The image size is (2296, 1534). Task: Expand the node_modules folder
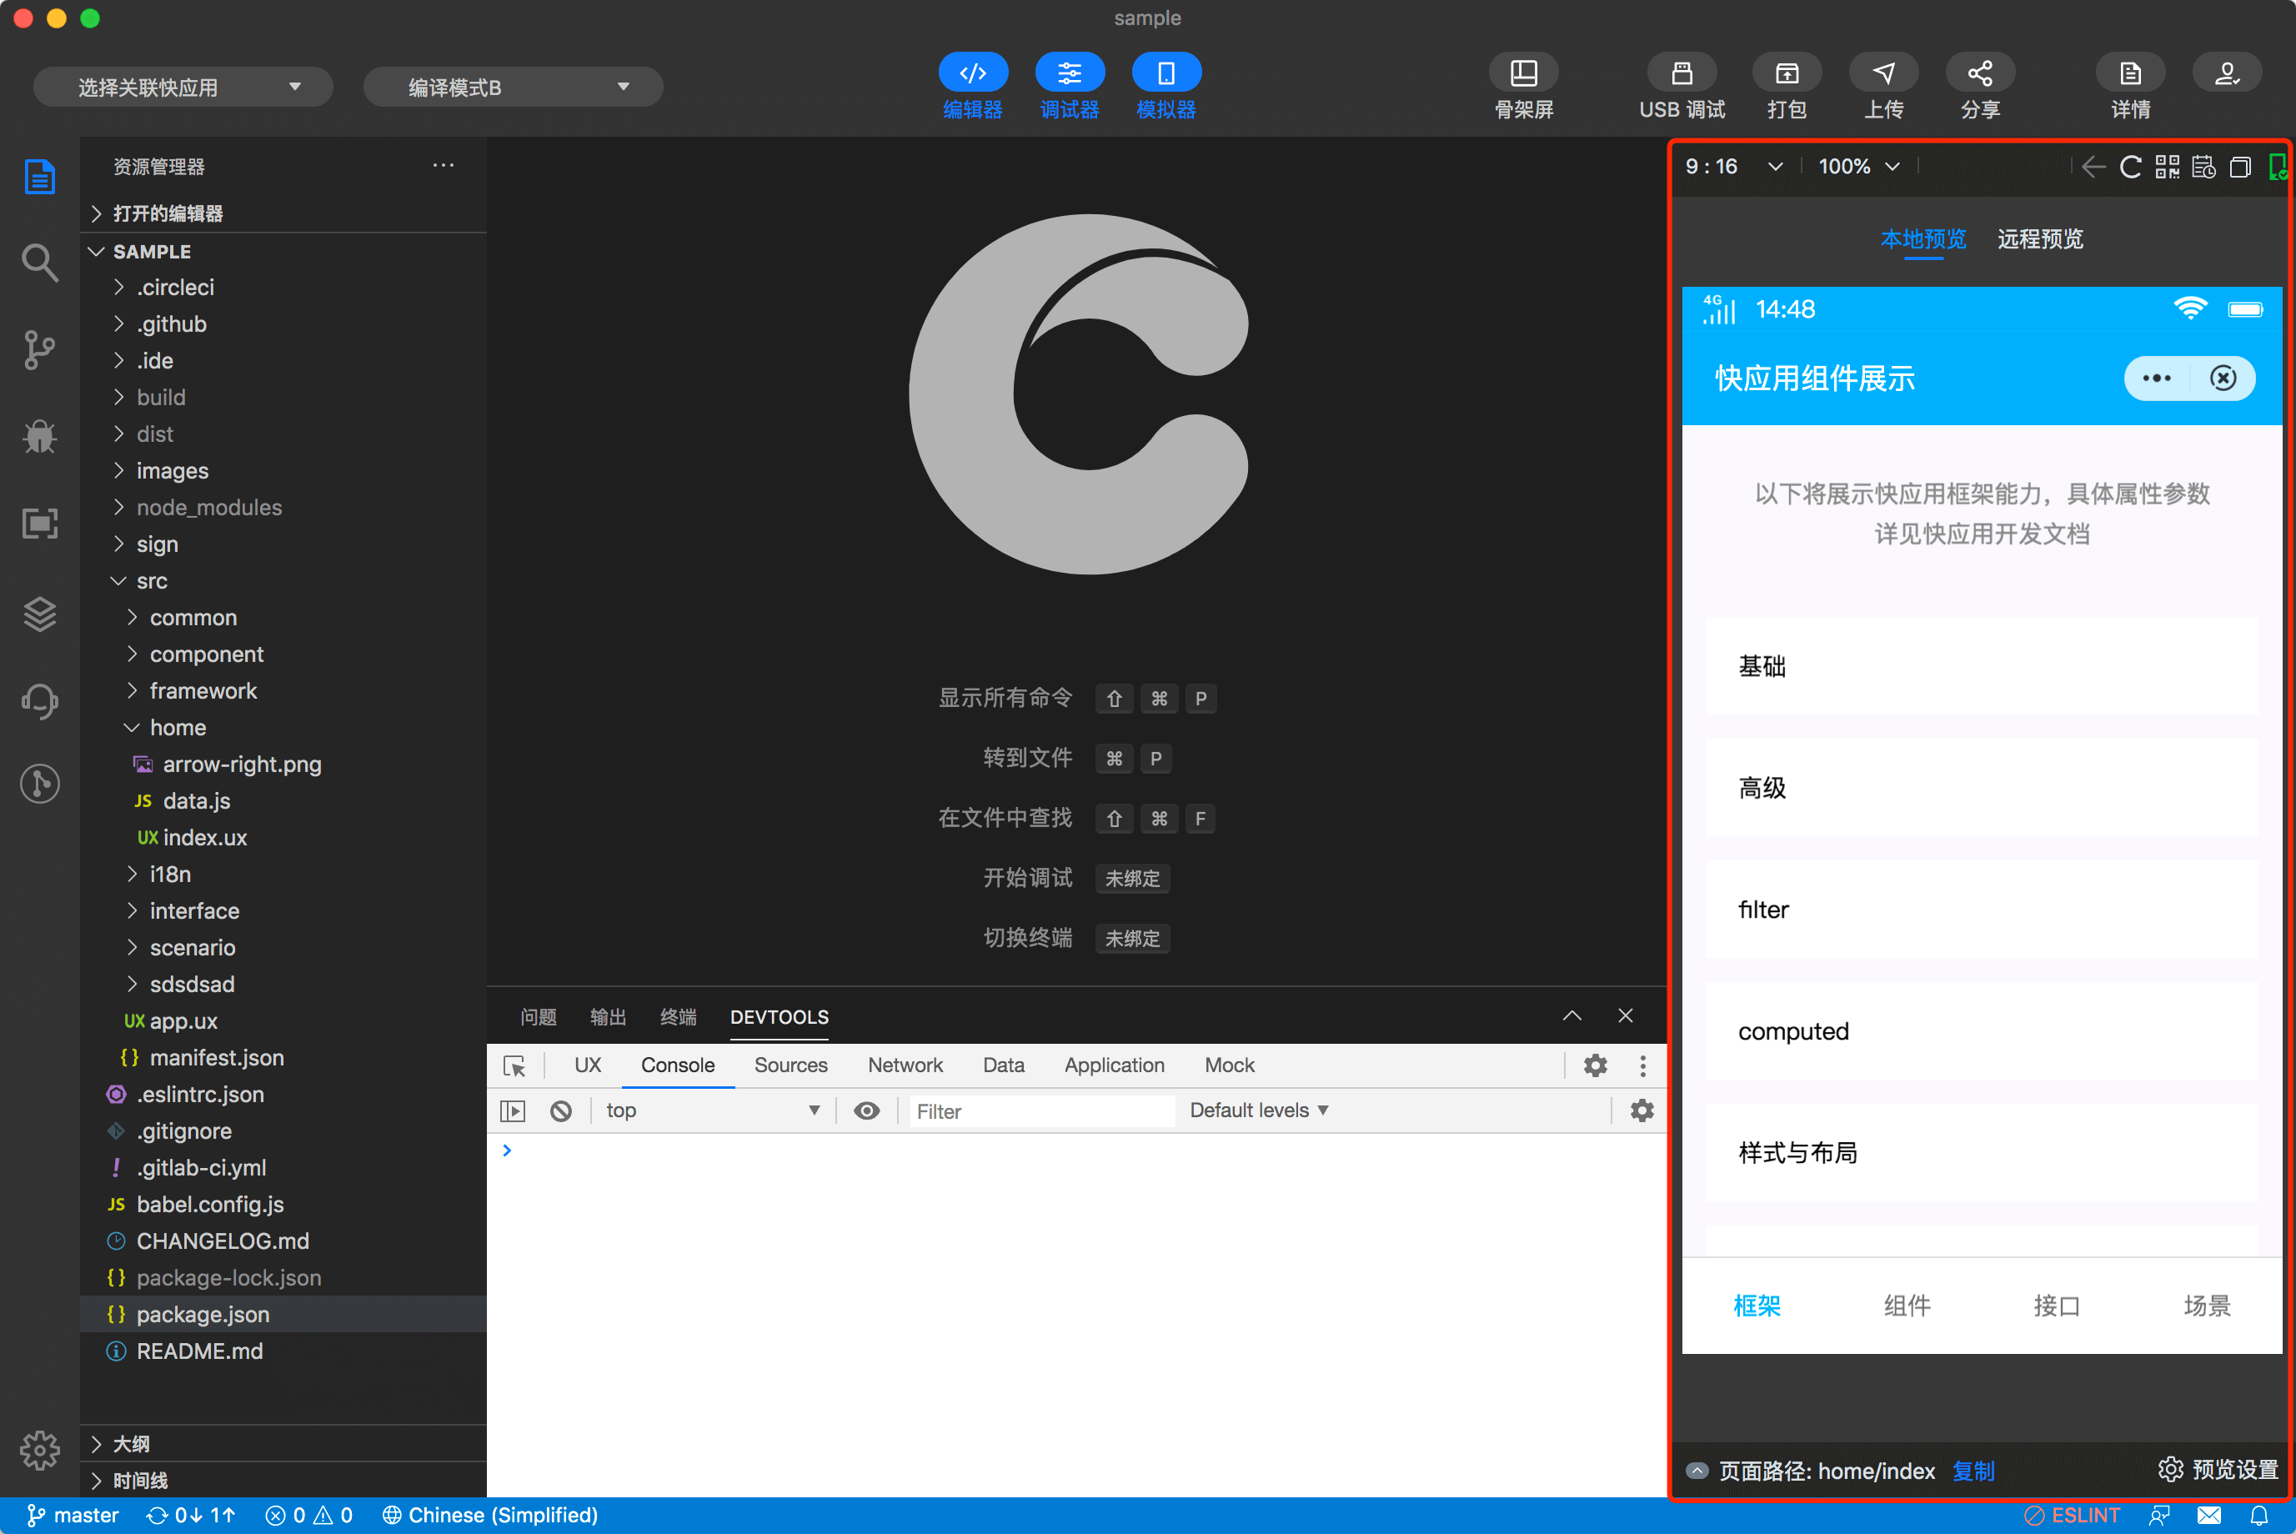[208, 507]
